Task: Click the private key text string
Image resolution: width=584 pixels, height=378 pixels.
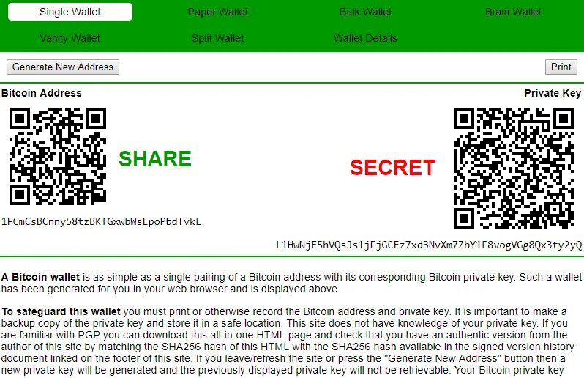Action: (429, 245)
